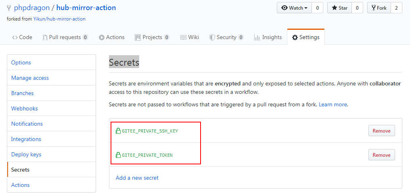Remove the GITEE_PRIVATE_TOKEN secret
410x195 pixels.
(x=381, y=155)
